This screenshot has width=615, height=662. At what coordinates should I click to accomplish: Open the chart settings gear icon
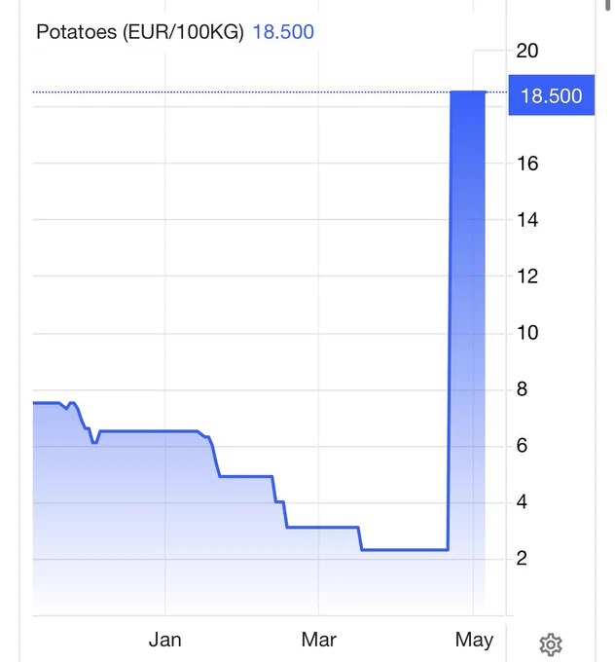click(x=551, y=644)
